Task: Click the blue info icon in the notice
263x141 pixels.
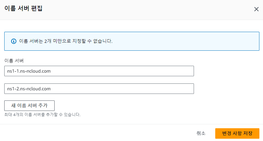Action: click(x=14, y=41)
